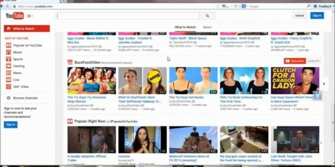The height and width of the screenshot is (167, 335).
Task: Click Iggy Azalea - Fancy (Explicit) title
Action: coord(291,40)
